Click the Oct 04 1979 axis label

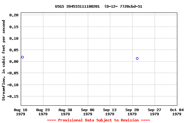tap(177, 112)
